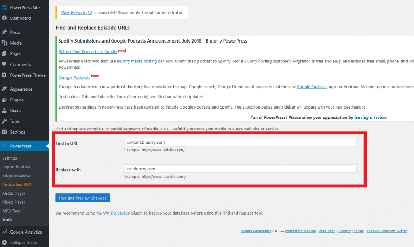Open Audio Player submenu item
The image size is (414, 247).
[14, 193]
